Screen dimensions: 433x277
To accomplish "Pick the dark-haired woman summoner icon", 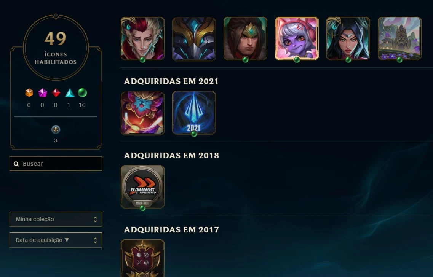I will click(x=348, y=39).
